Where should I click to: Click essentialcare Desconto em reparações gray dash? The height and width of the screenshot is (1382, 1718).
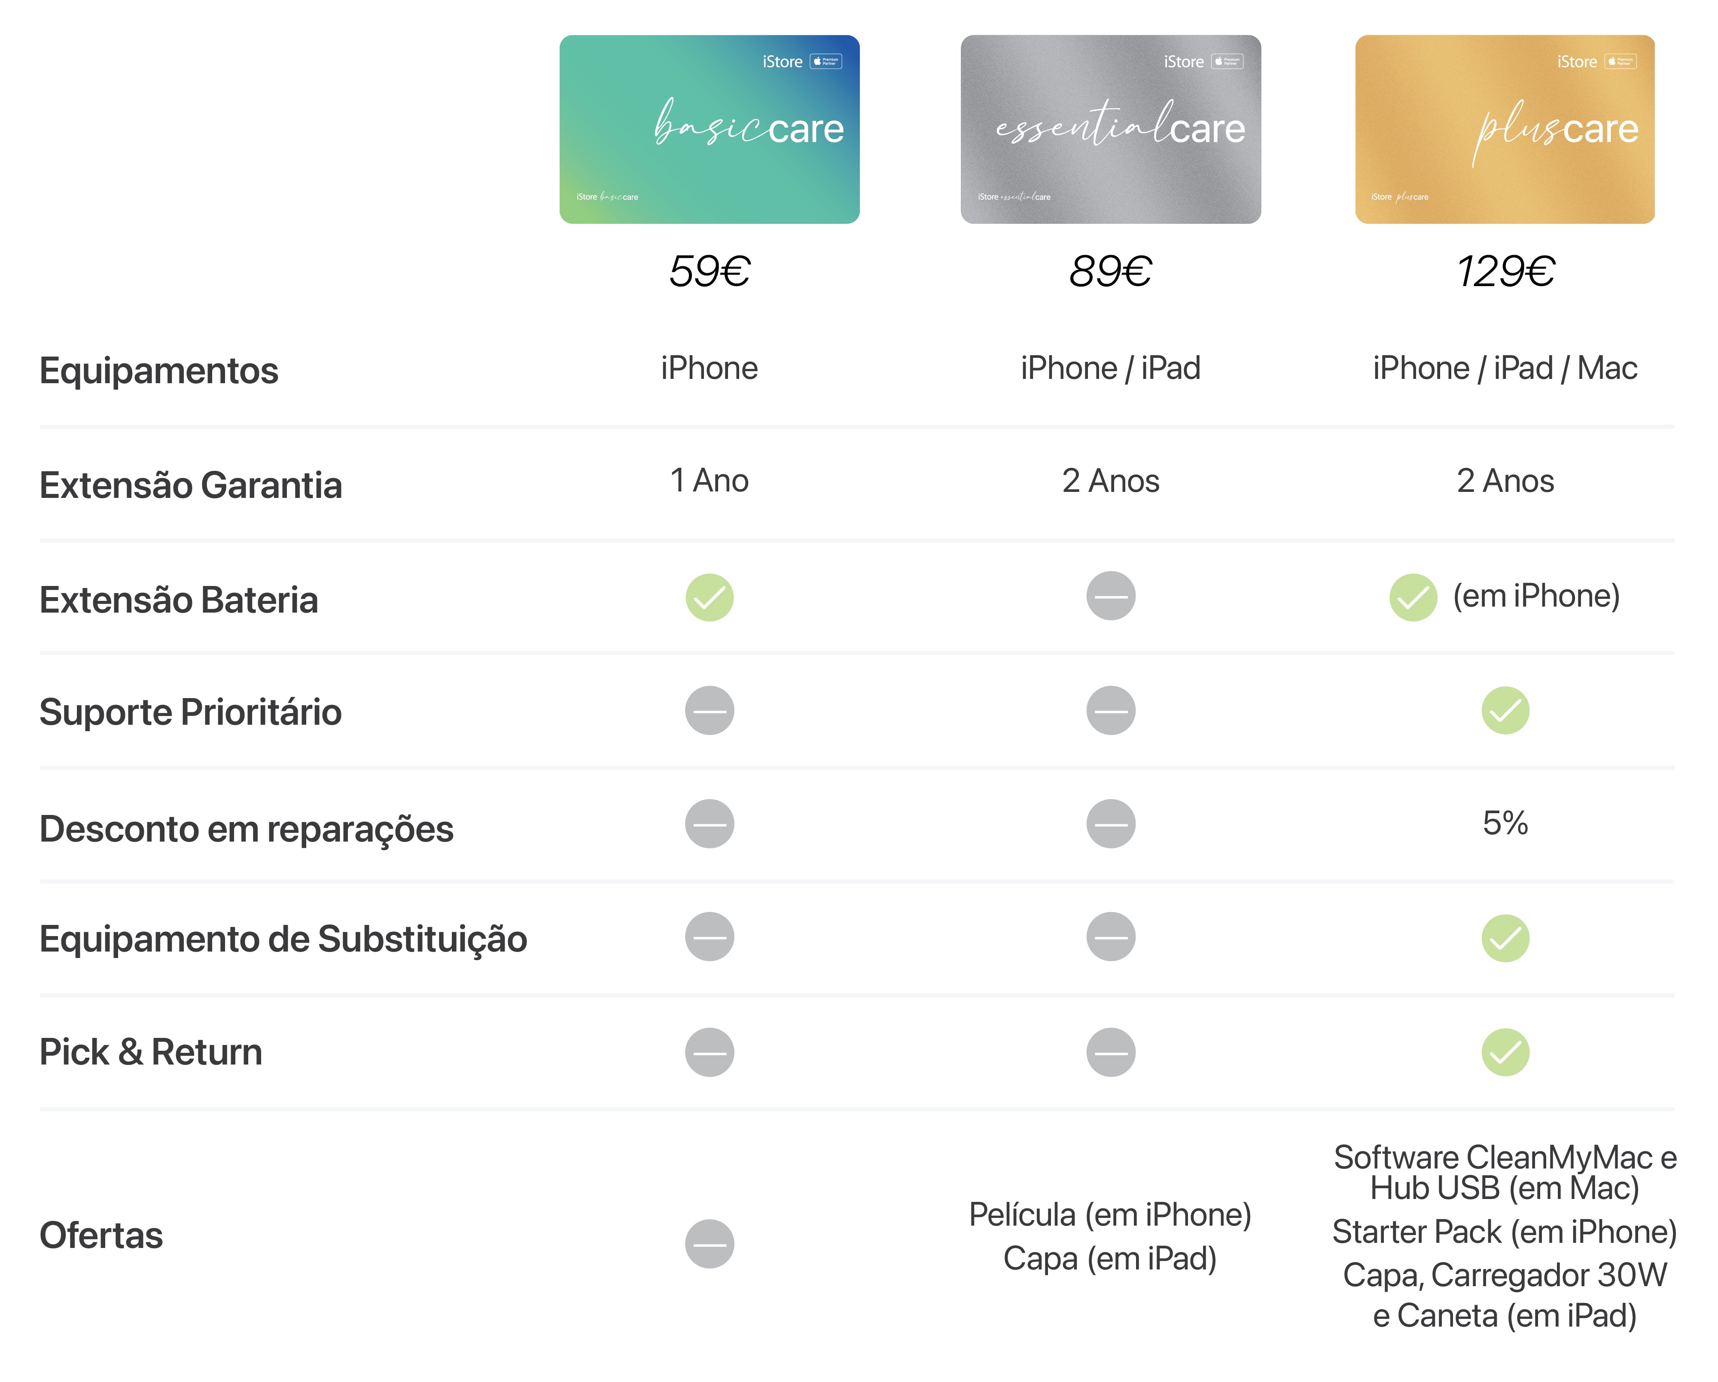click(1111, 823)
